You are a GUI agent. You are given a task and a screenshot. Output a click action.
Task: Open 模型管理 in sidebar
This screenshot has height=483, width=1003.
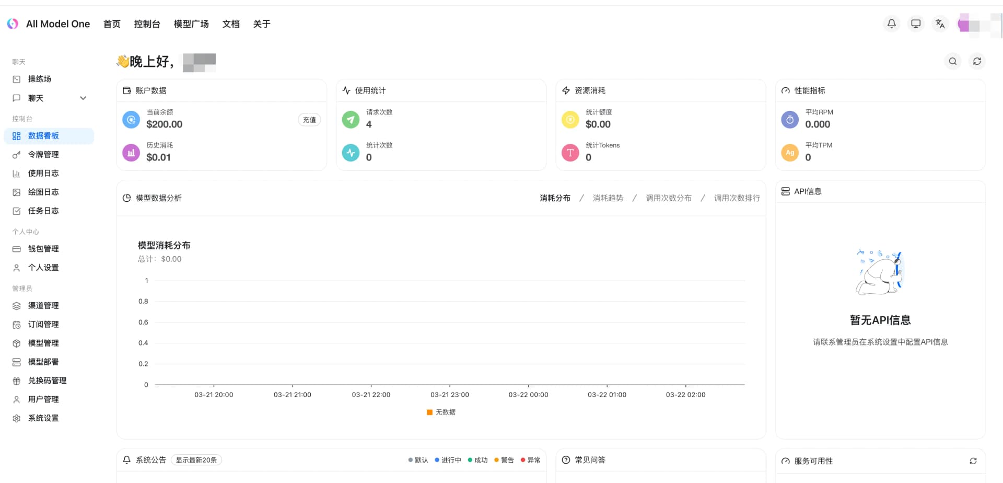[49, 343]
